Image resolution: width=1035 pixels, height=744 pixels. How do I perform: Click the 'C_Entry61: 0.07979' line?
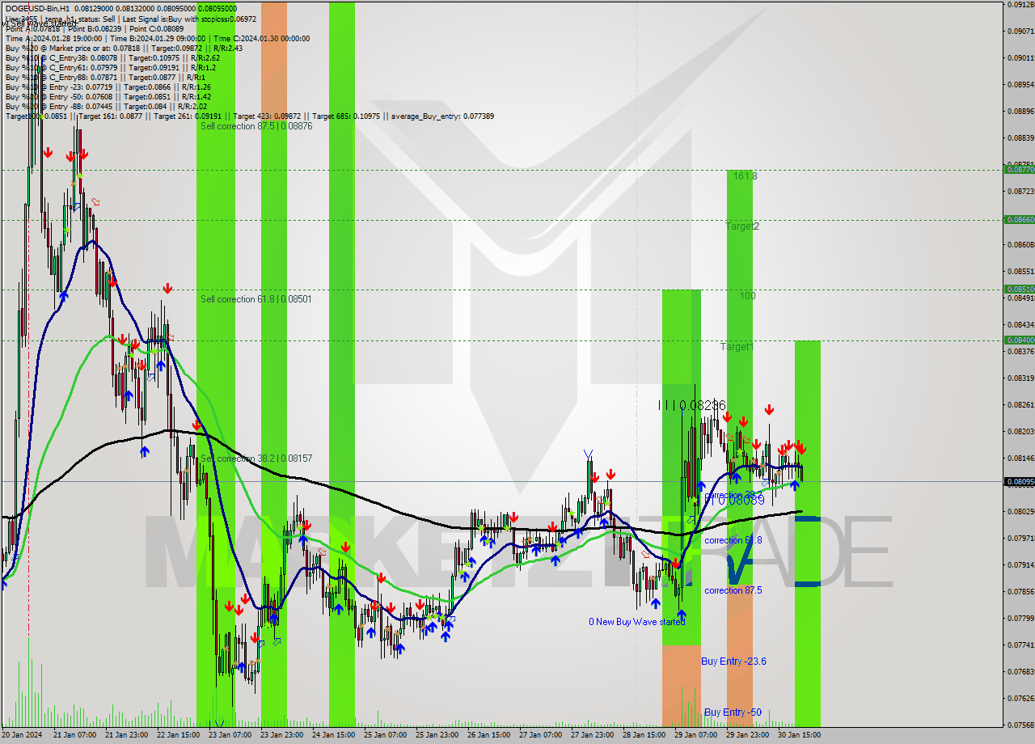tap(109, 67)
